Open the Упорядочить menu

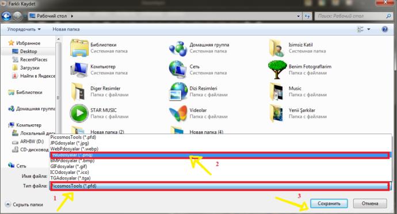[24, 29]
